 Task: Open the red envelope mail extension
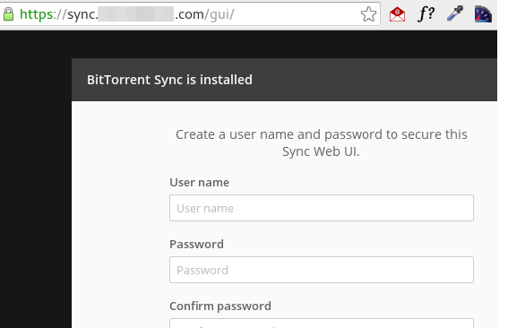click(x=397, y=14)
